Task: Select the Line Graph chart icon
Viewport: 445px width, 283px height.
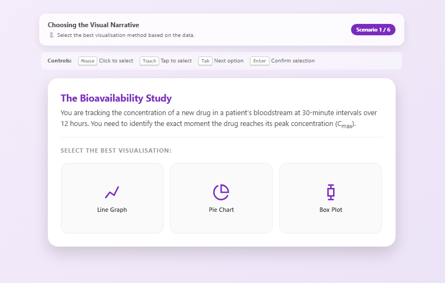Action: click(112, 192)
